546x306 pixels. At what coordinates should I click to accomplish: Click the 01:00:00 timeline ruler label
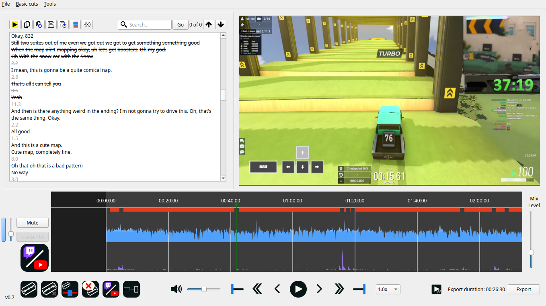pos(293,200)
